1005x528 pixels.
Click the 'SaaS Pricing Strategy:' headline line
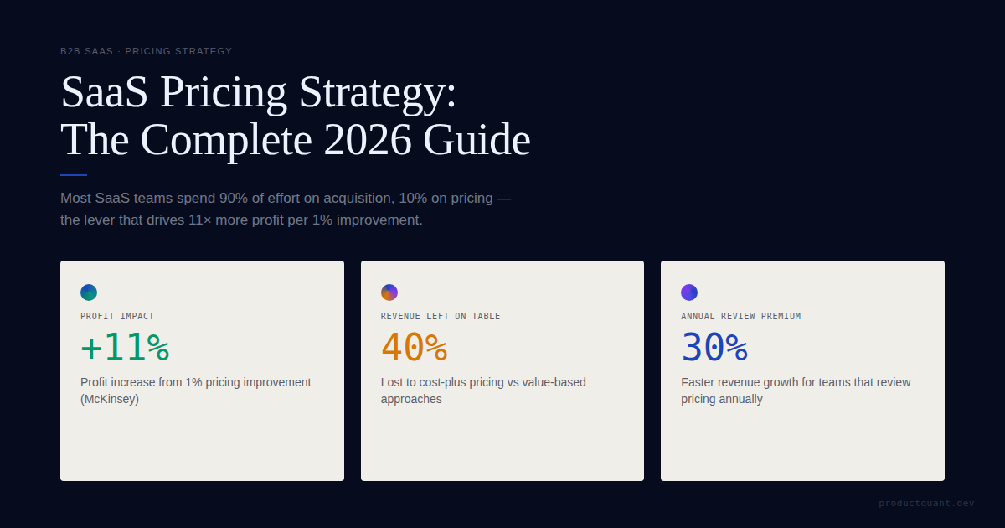point(259,91)
